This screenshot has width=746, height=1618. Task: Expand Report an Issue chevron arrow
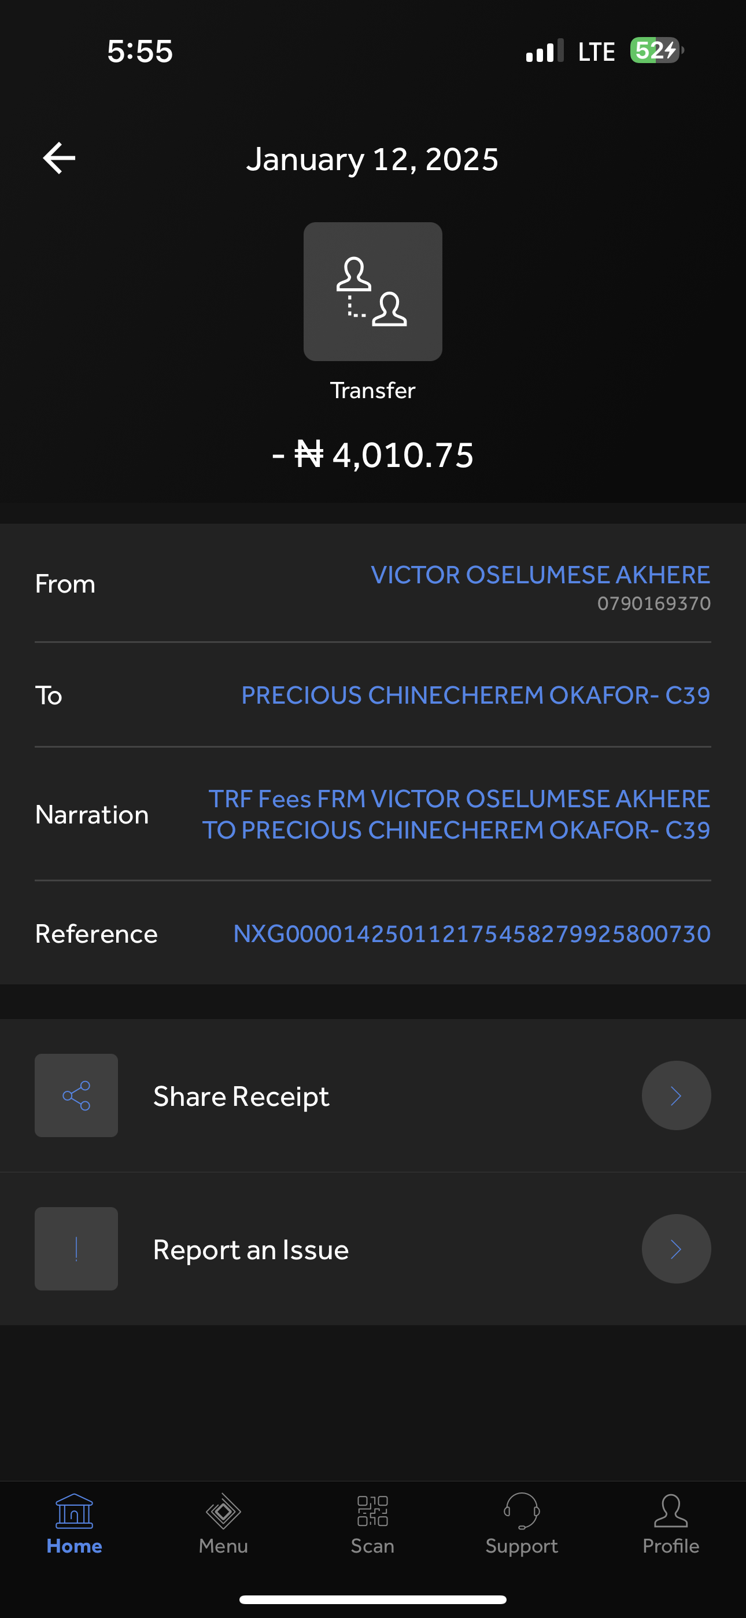click(x=675, y=1249)
